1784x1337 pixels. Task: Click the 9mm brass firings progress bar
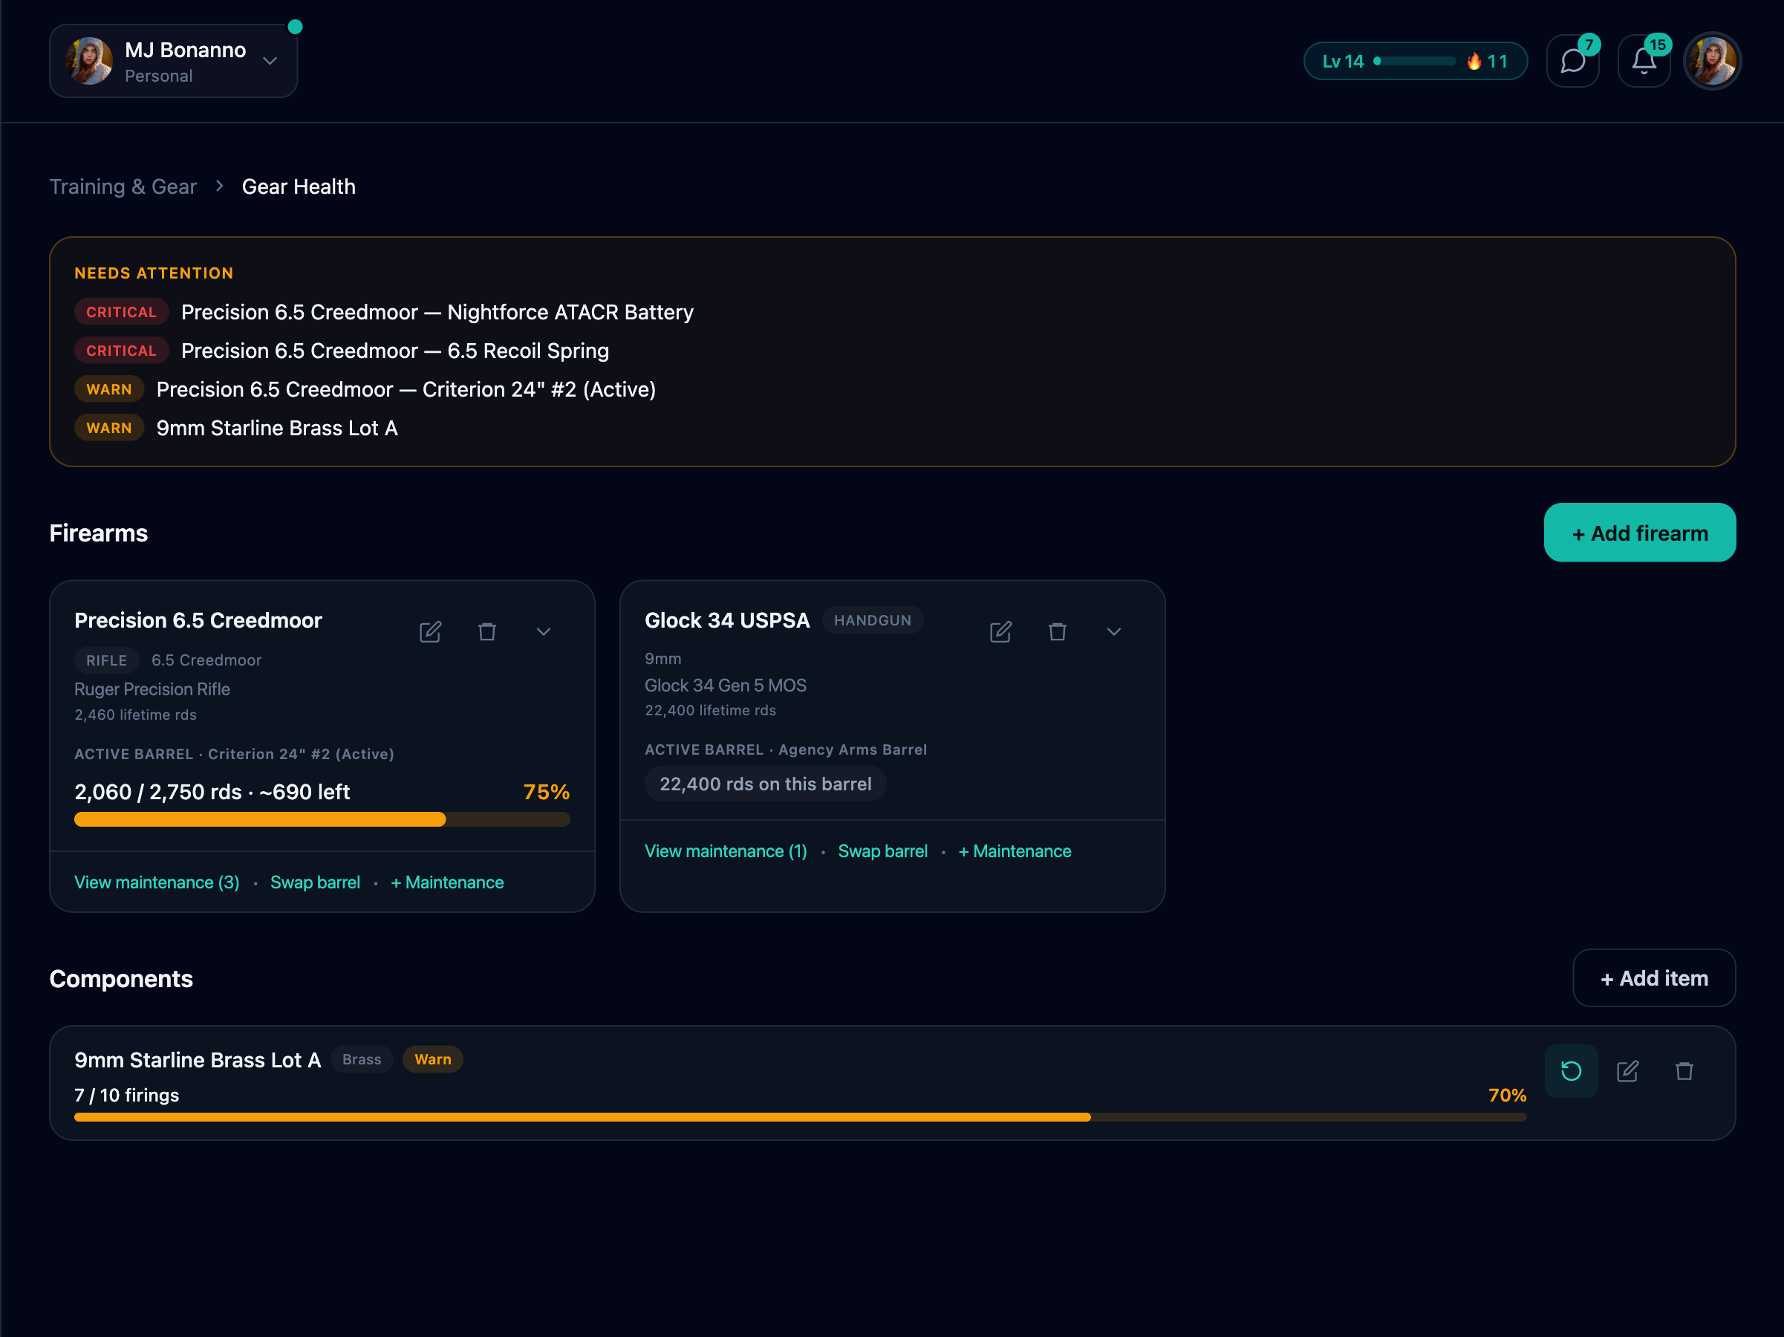point(800,1117)
